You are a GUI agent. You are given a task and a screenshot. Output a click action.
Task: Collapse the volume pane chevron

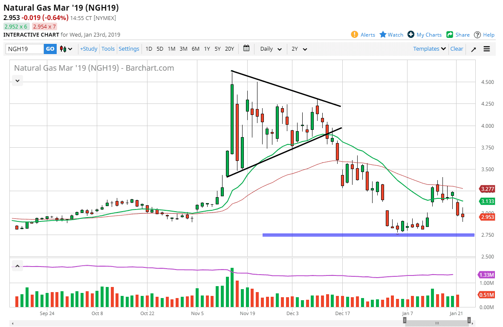pos(17,266)
